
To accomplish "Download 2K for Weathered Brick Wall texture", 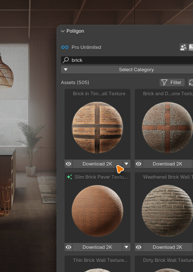I will coord(167,247).
